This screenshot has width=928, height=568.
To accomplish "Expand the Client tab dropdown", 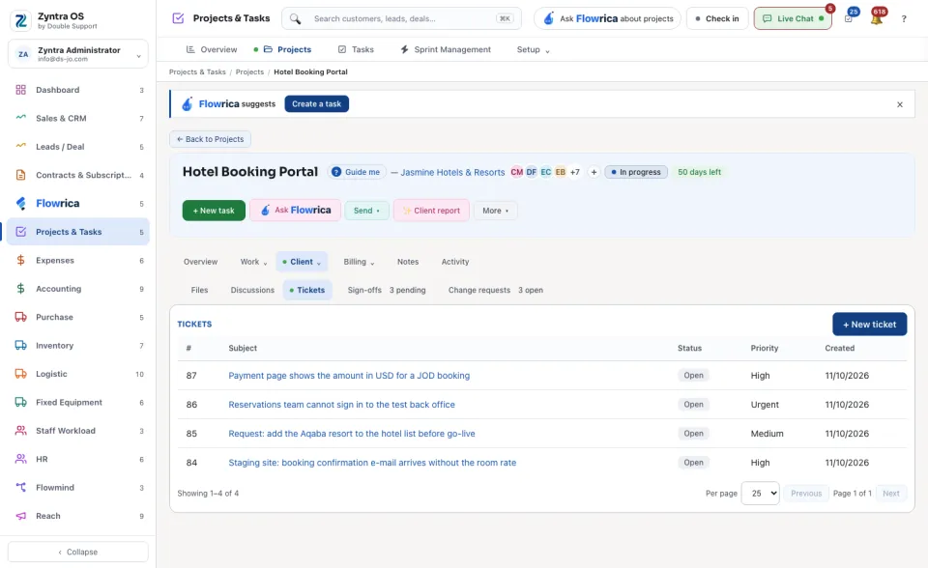I will click(302, 262).
